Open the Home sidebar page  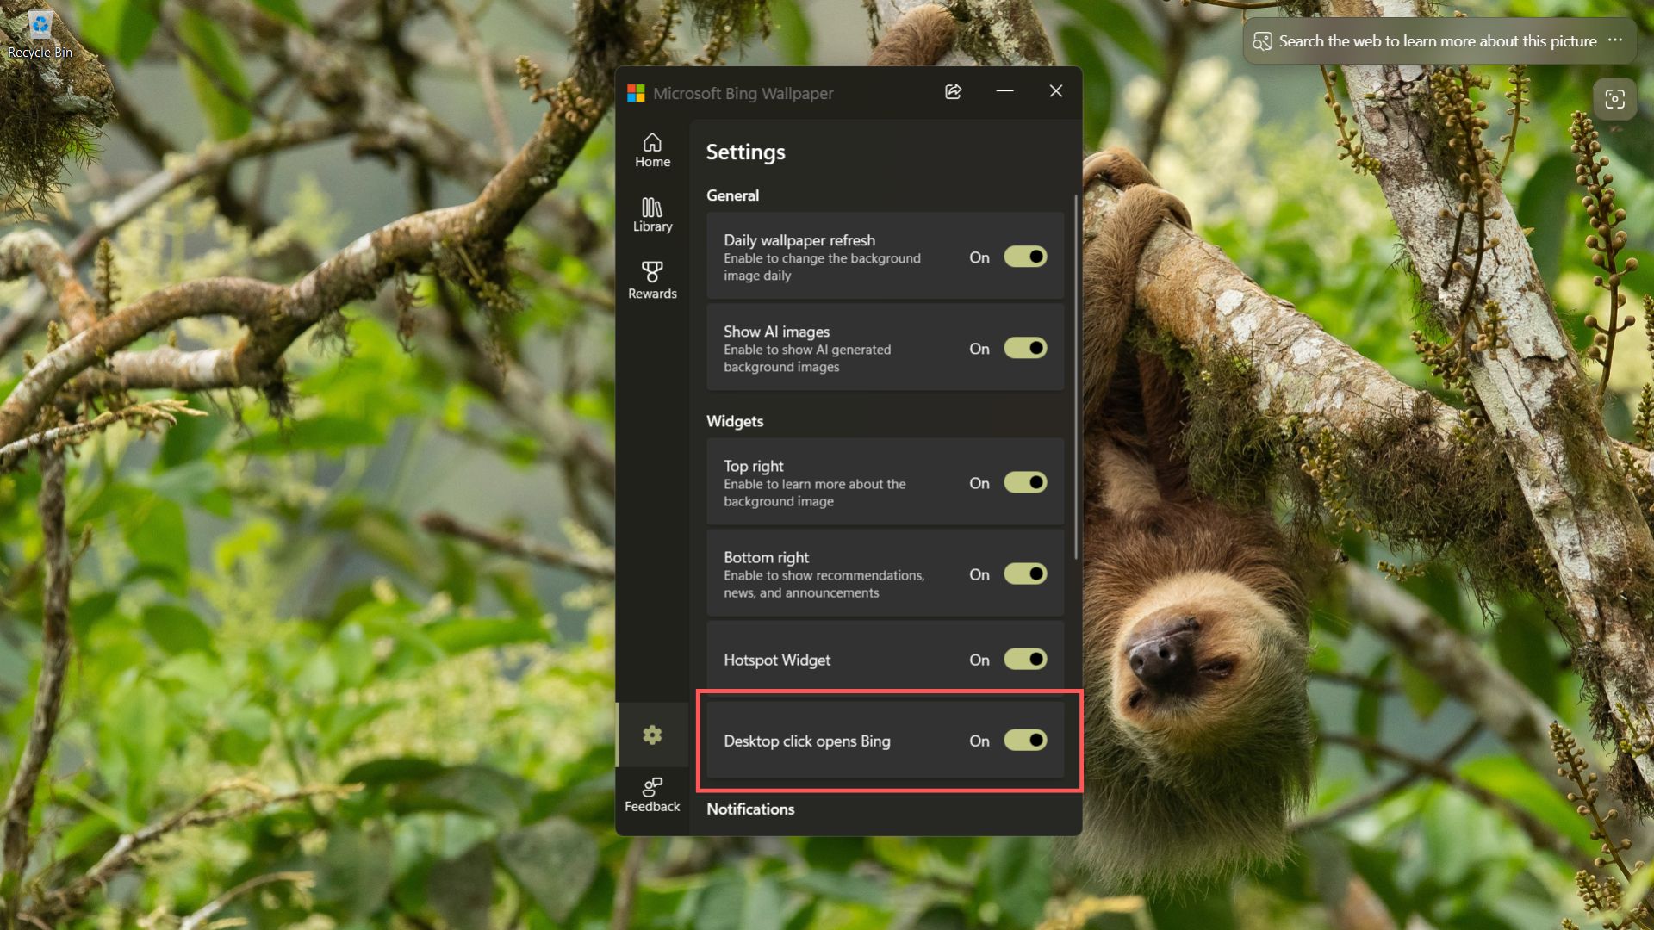652,150
